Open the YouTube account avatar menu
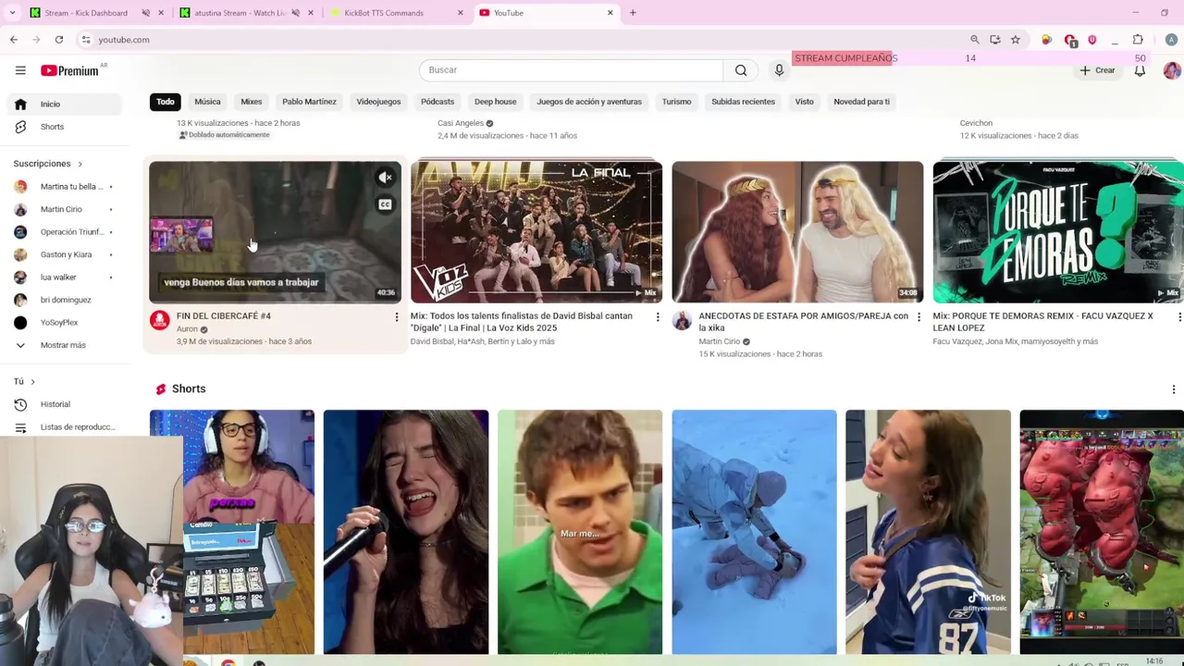This screenshot has height=666, width=1184. (1171, 70)
